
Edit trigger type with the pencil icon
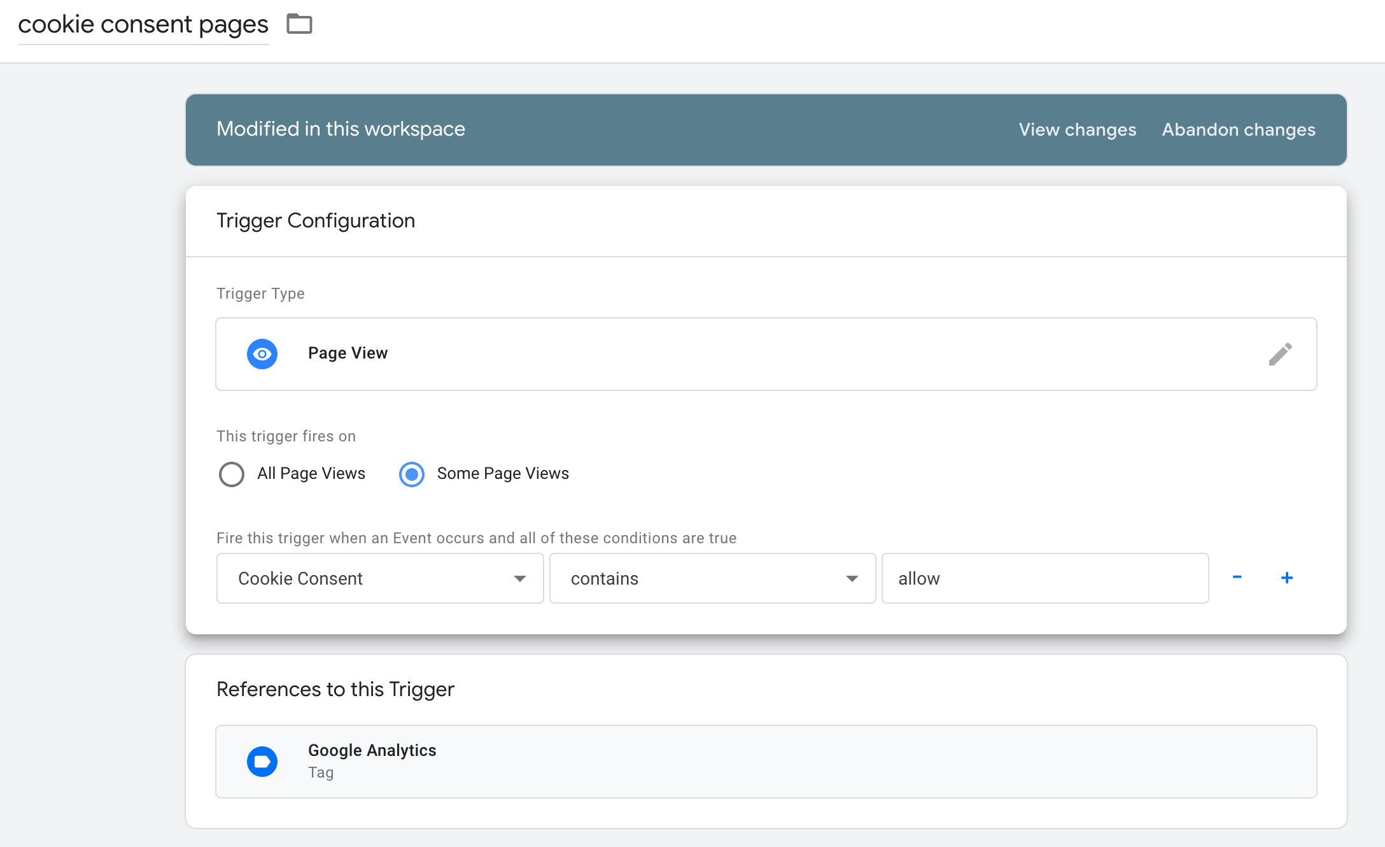1281,353
